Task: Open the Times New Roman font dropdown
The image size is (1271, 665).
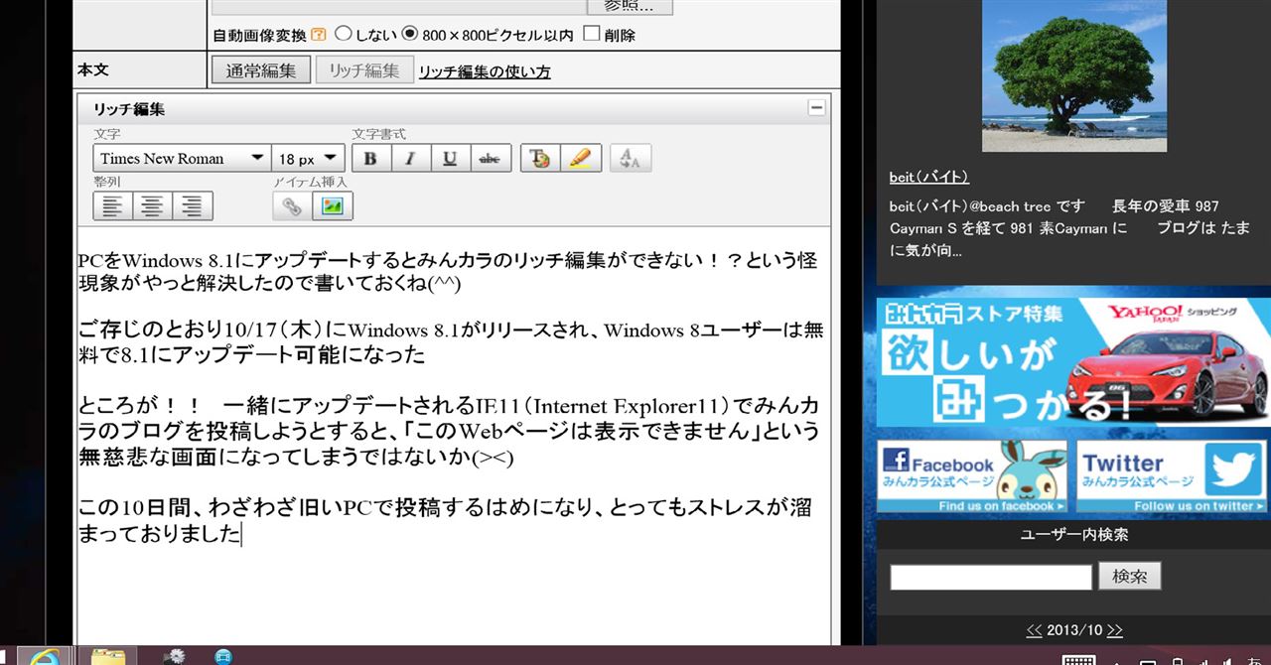Action: pyautogui.click(x=182, y=158)
